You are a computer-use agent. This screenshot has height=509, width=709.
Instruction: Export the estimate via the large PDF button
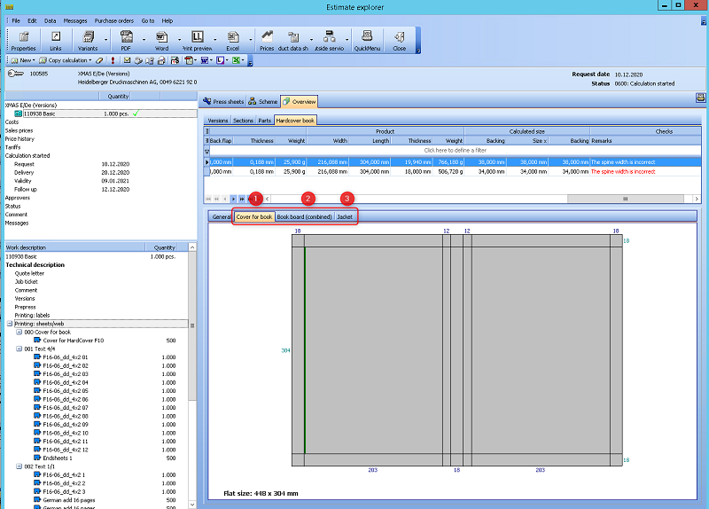126,41
